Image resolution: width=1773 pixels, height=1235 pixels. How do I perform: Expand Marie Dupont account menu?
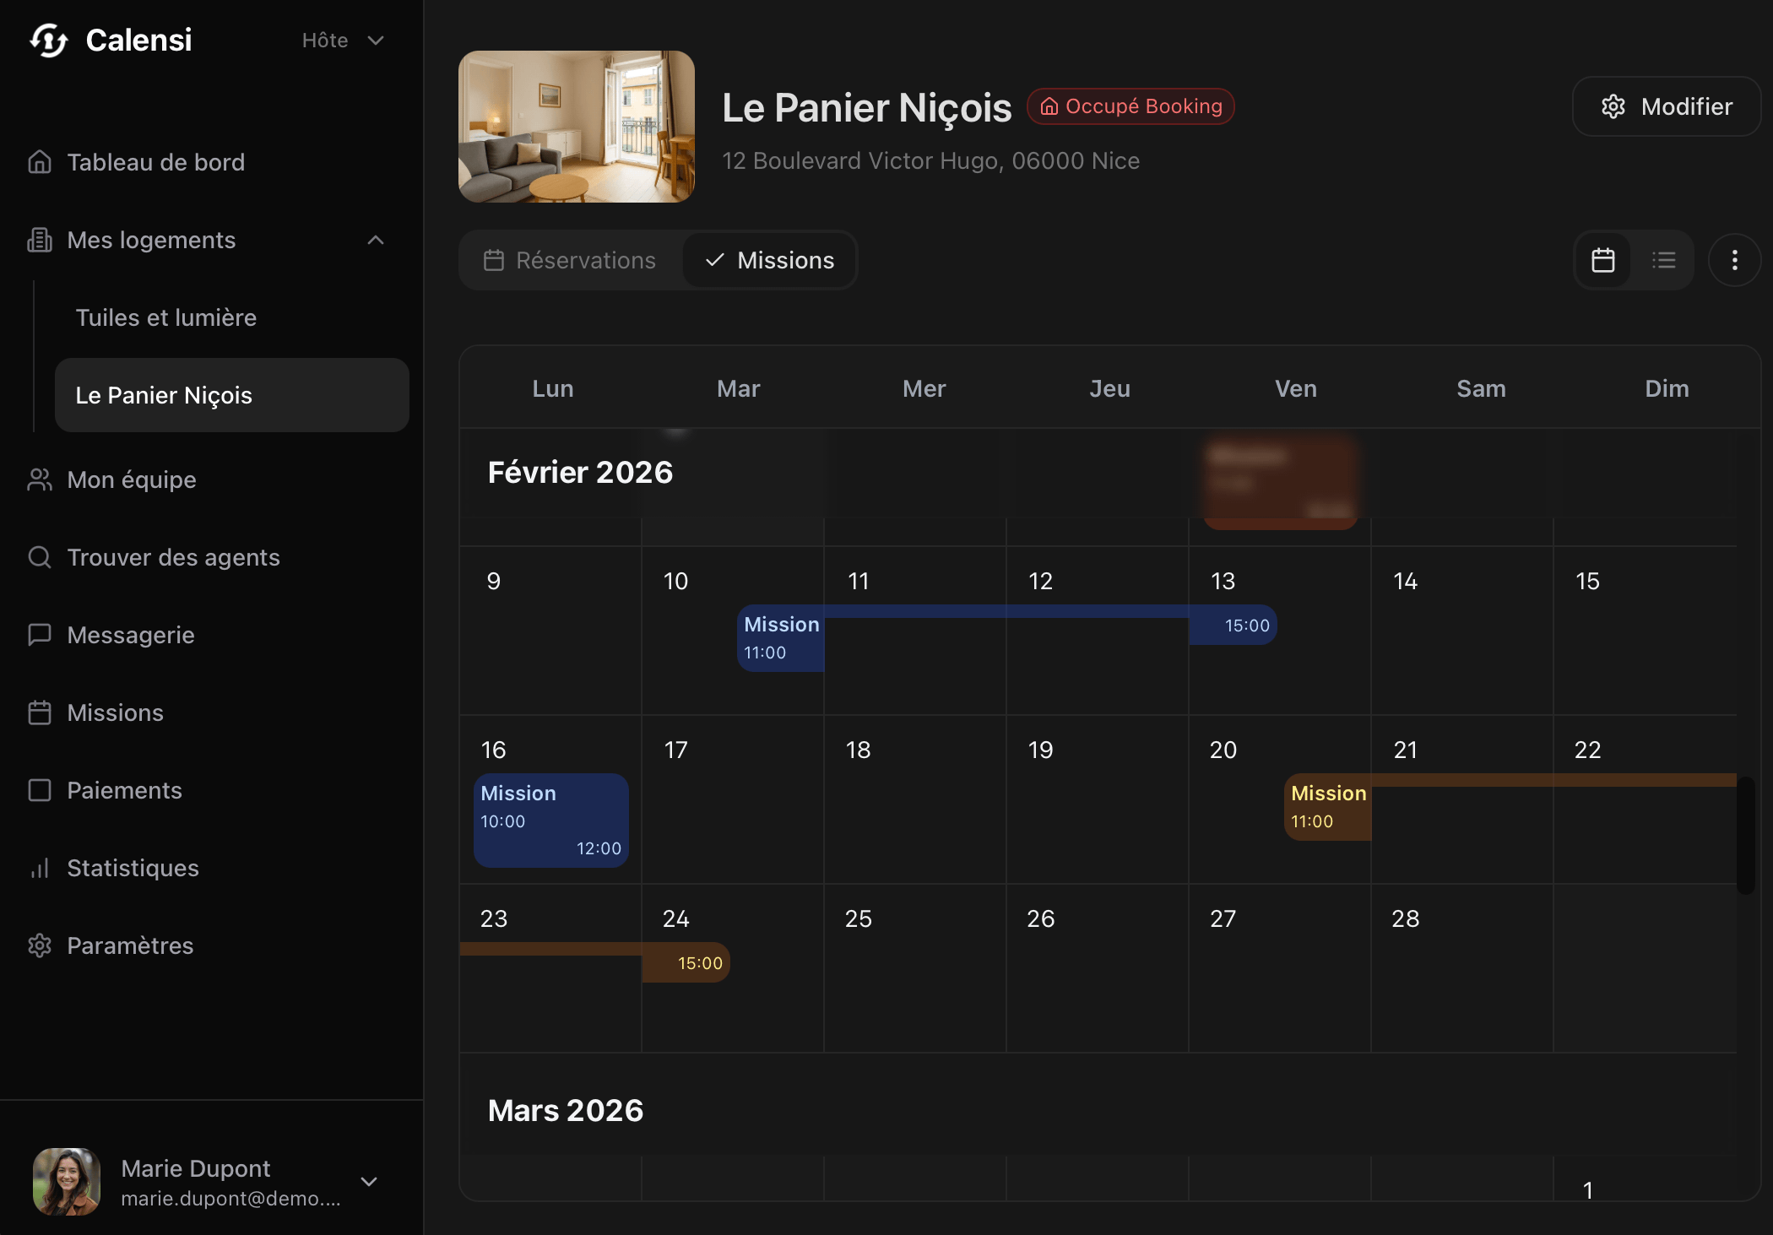[369, 1182]
